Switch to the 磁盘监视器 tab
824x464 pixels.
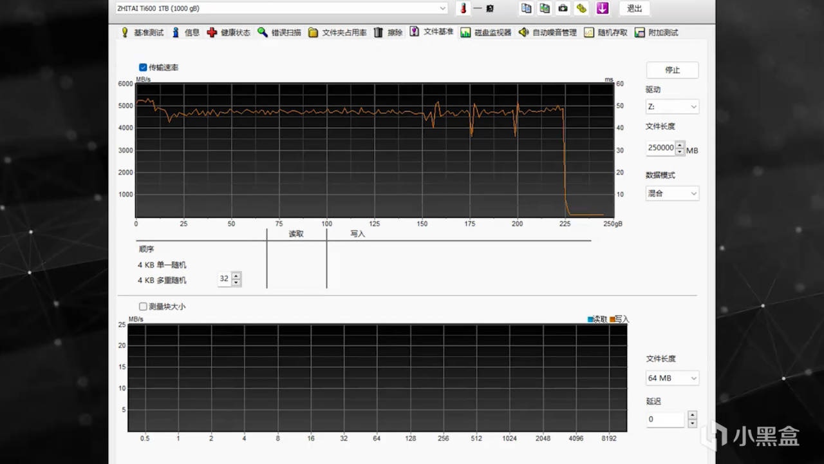click(x=486, y=32)
